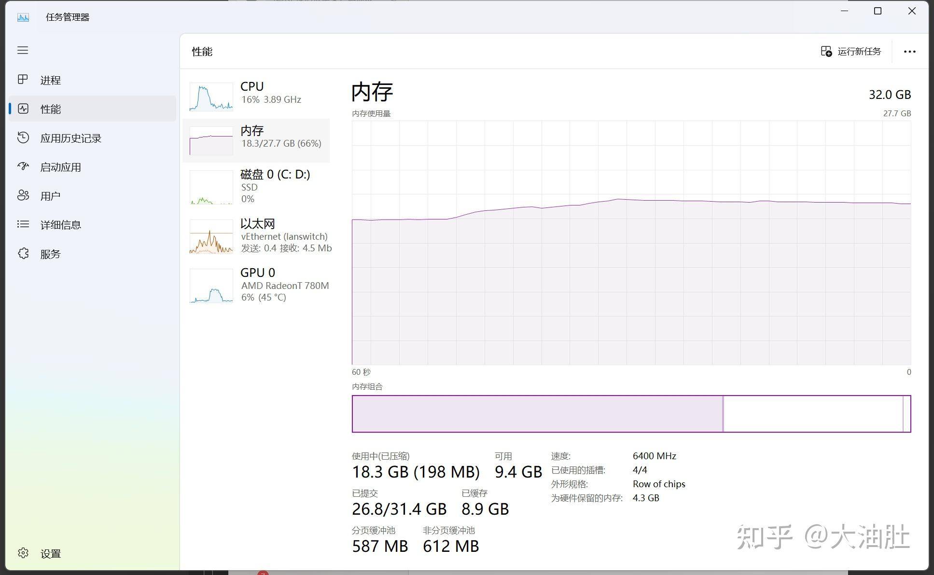Click the 内存组合 label
Image resolution: width=934 pixels, height=575 pixels.
367,386
